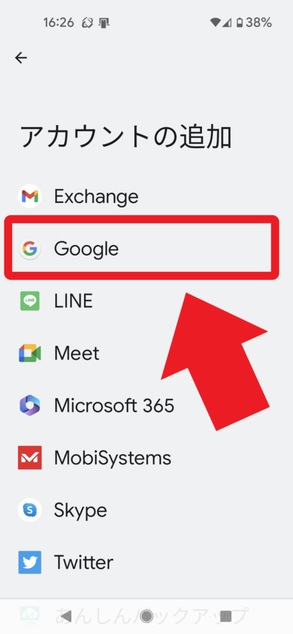Choose Twitter account entry

coord(146,562)
